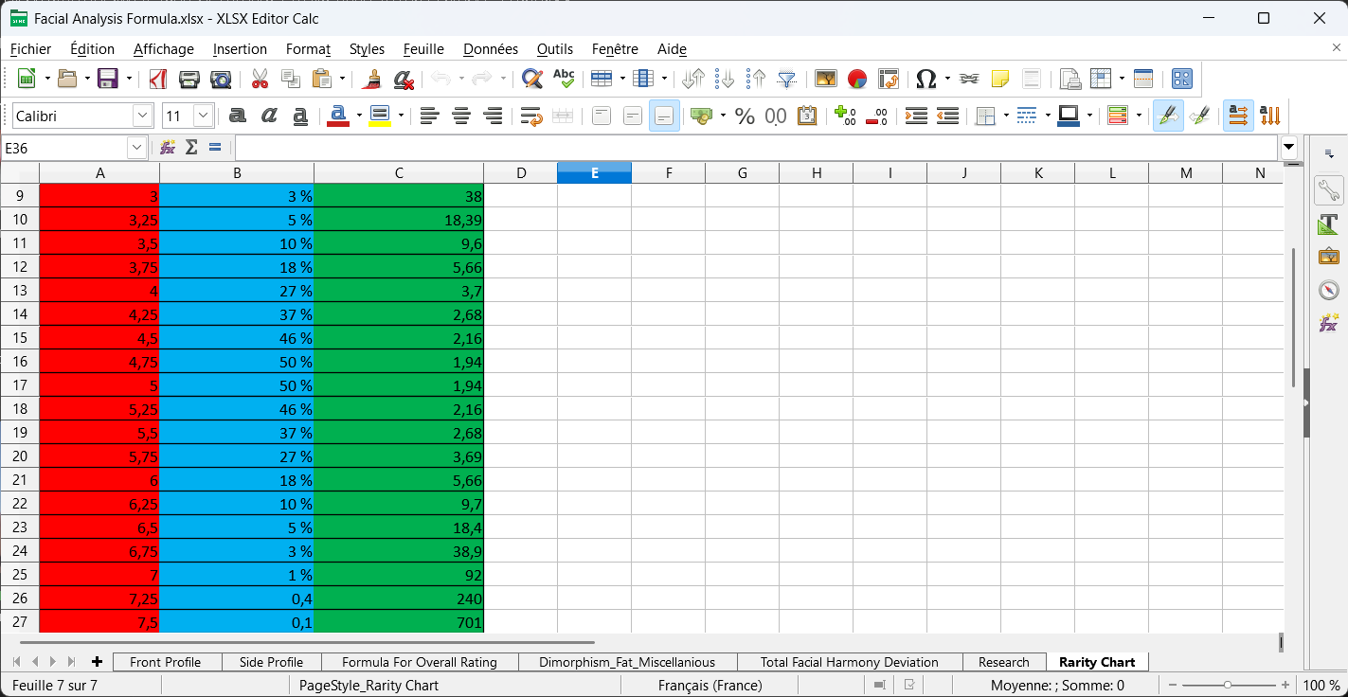Toggle Align Bottom button

(664, 116)
